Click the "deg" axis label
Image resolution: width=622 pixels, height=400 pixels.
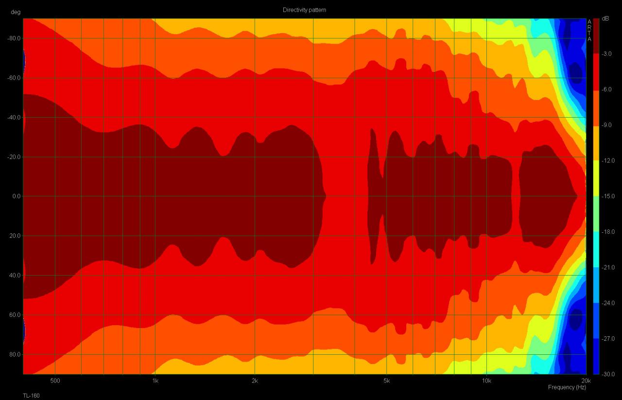click(x=16, y=12)
